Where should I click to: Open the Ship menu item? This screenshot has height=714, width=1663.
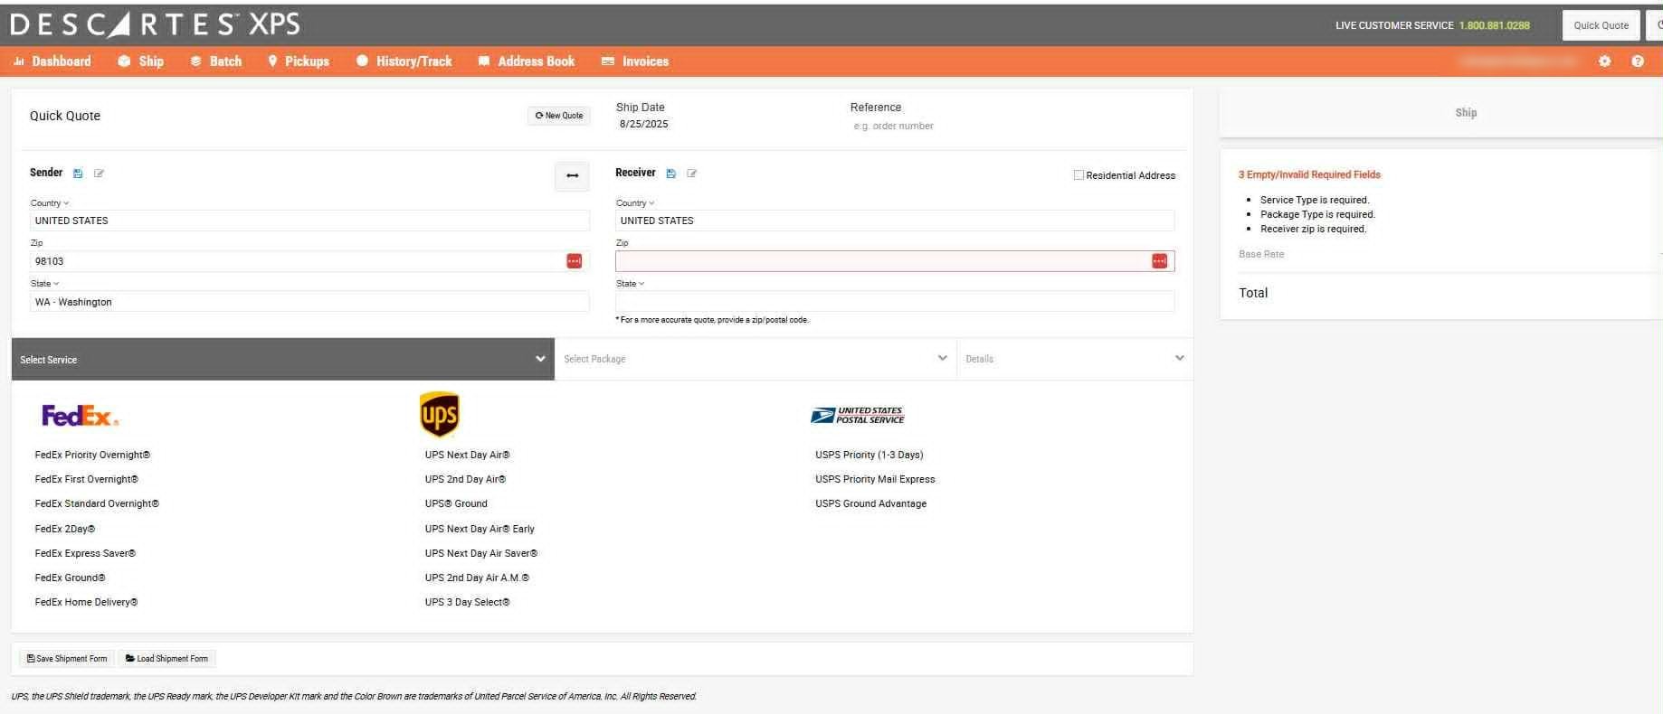141,61
